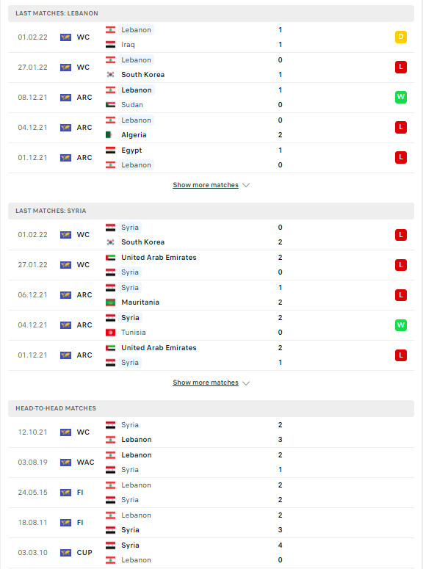
Task: Click the green W badge for Lebanon vs Sudan
Action: pos(400,97)
